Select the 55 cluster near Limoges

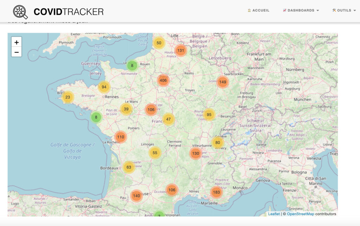pos(155,152)
